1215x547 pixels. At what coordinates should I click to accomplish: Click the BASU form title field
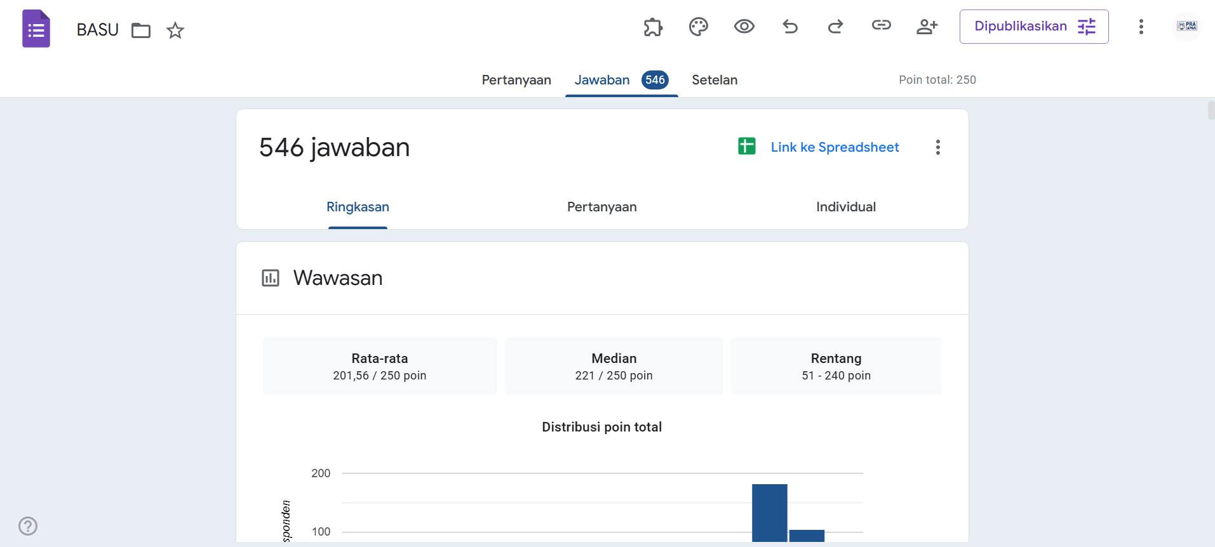[x=98, y=30]
